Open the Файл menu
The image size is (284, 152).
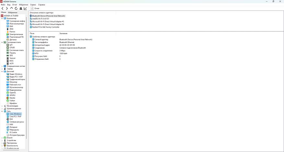(3, 5)
